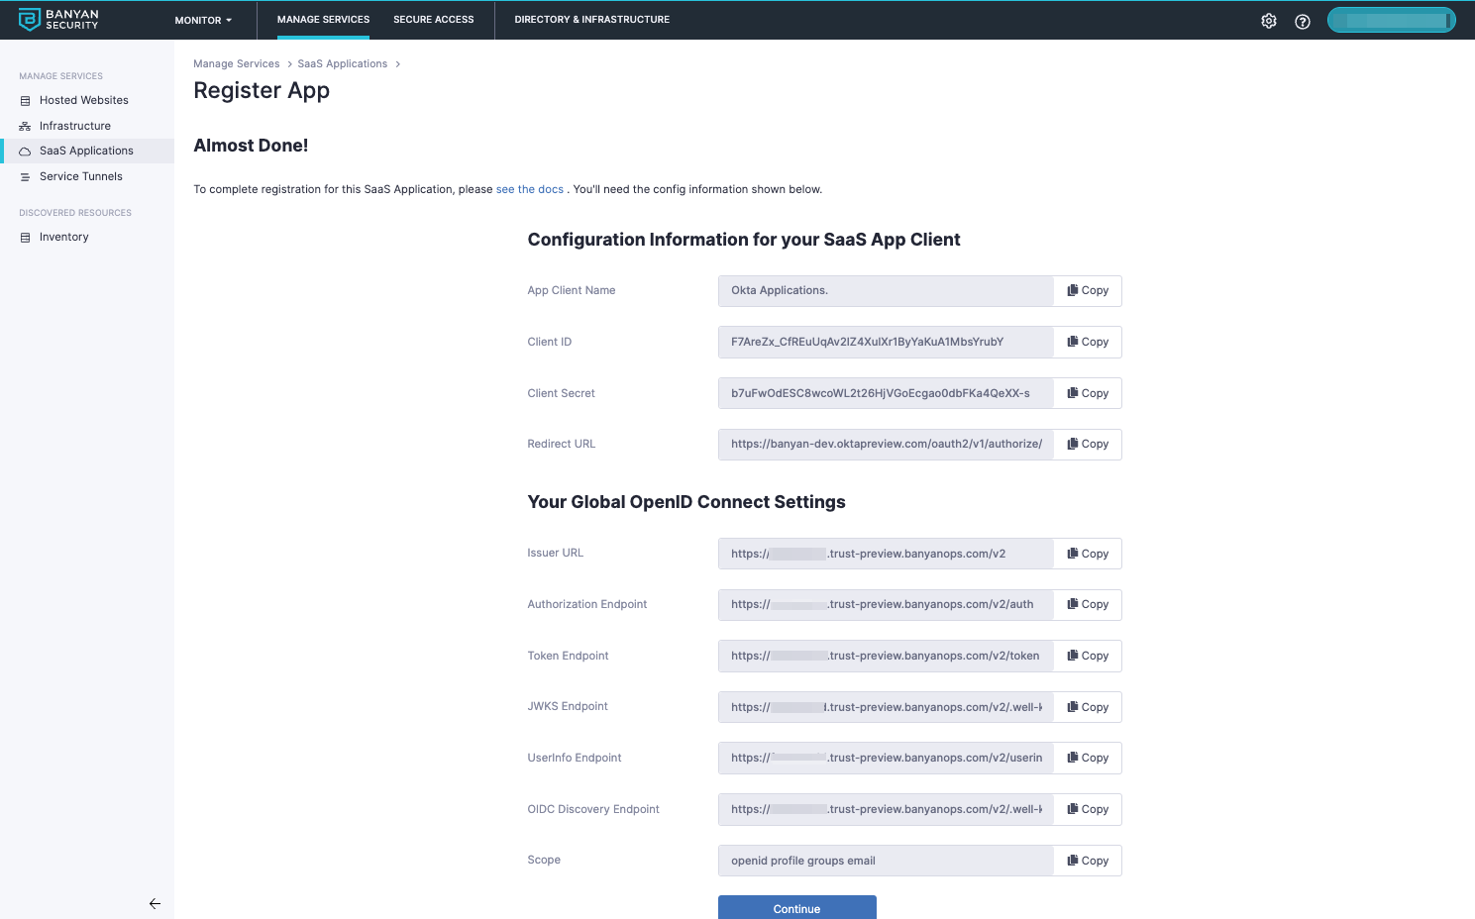The width and height of the screenshot is (1475, 919).
Task: Click the Token Endpoint URL field
Action: coord(886,656)
